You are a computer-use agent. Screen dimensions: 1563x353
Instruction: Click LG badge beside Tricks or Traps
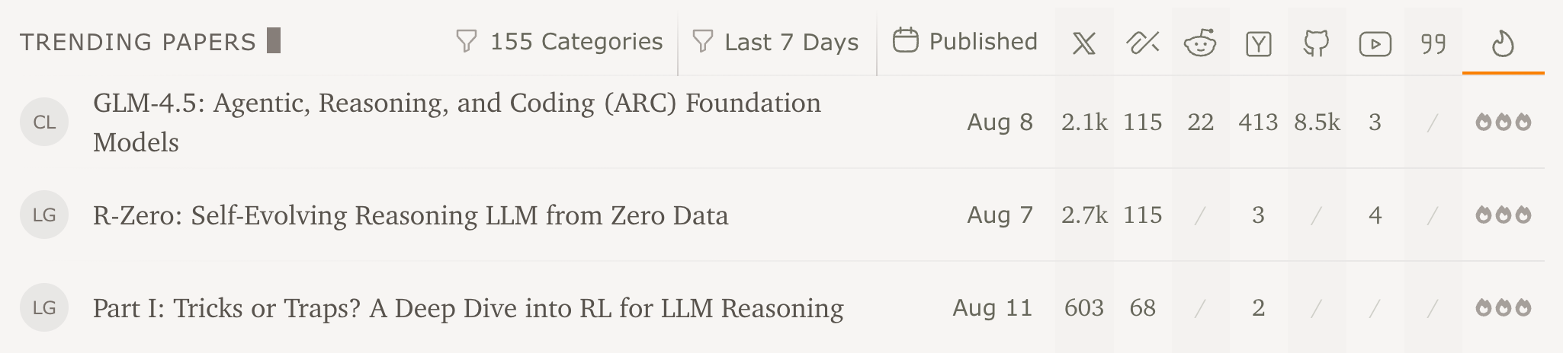click(44, 308)
